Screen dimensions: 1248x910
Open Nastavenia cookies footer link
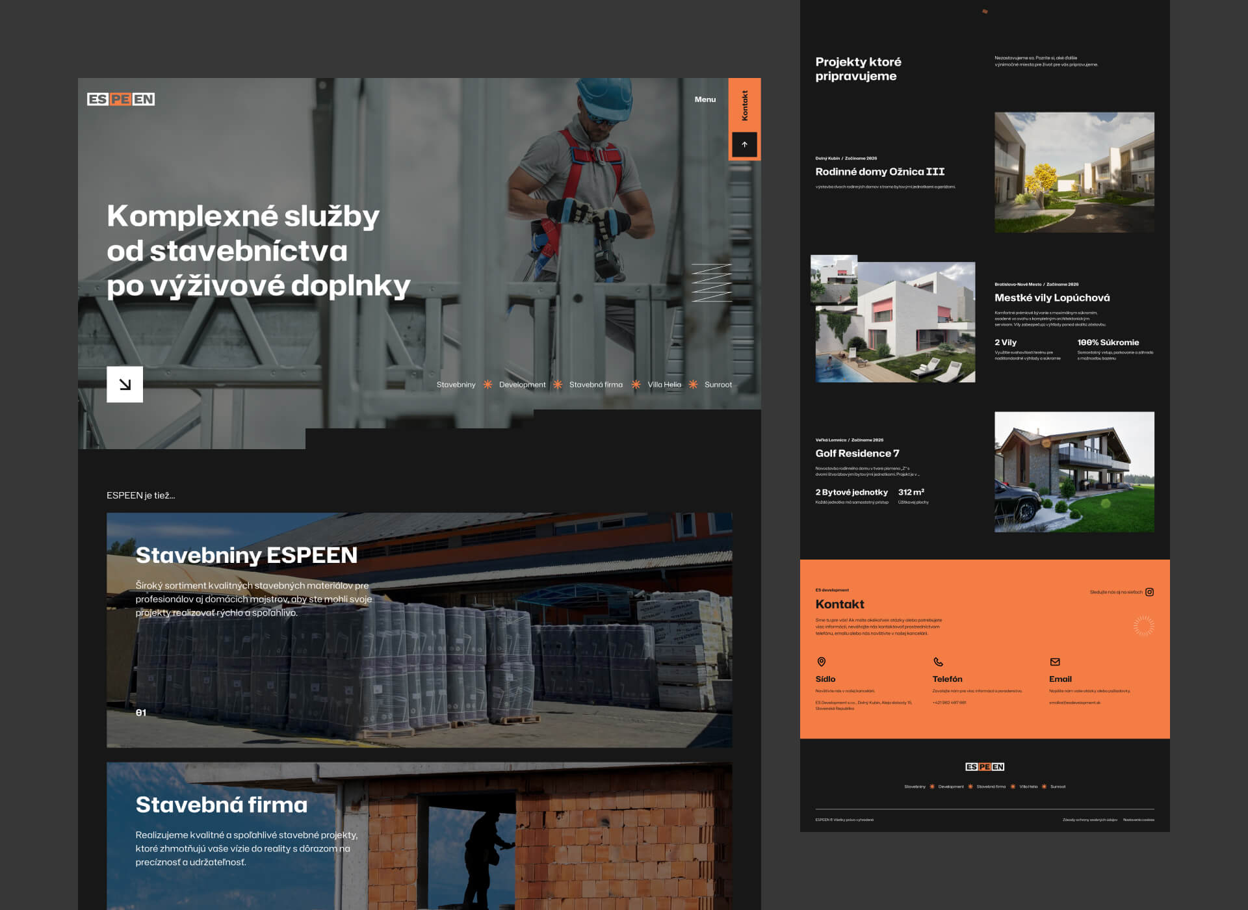[x=1138, y=820]
